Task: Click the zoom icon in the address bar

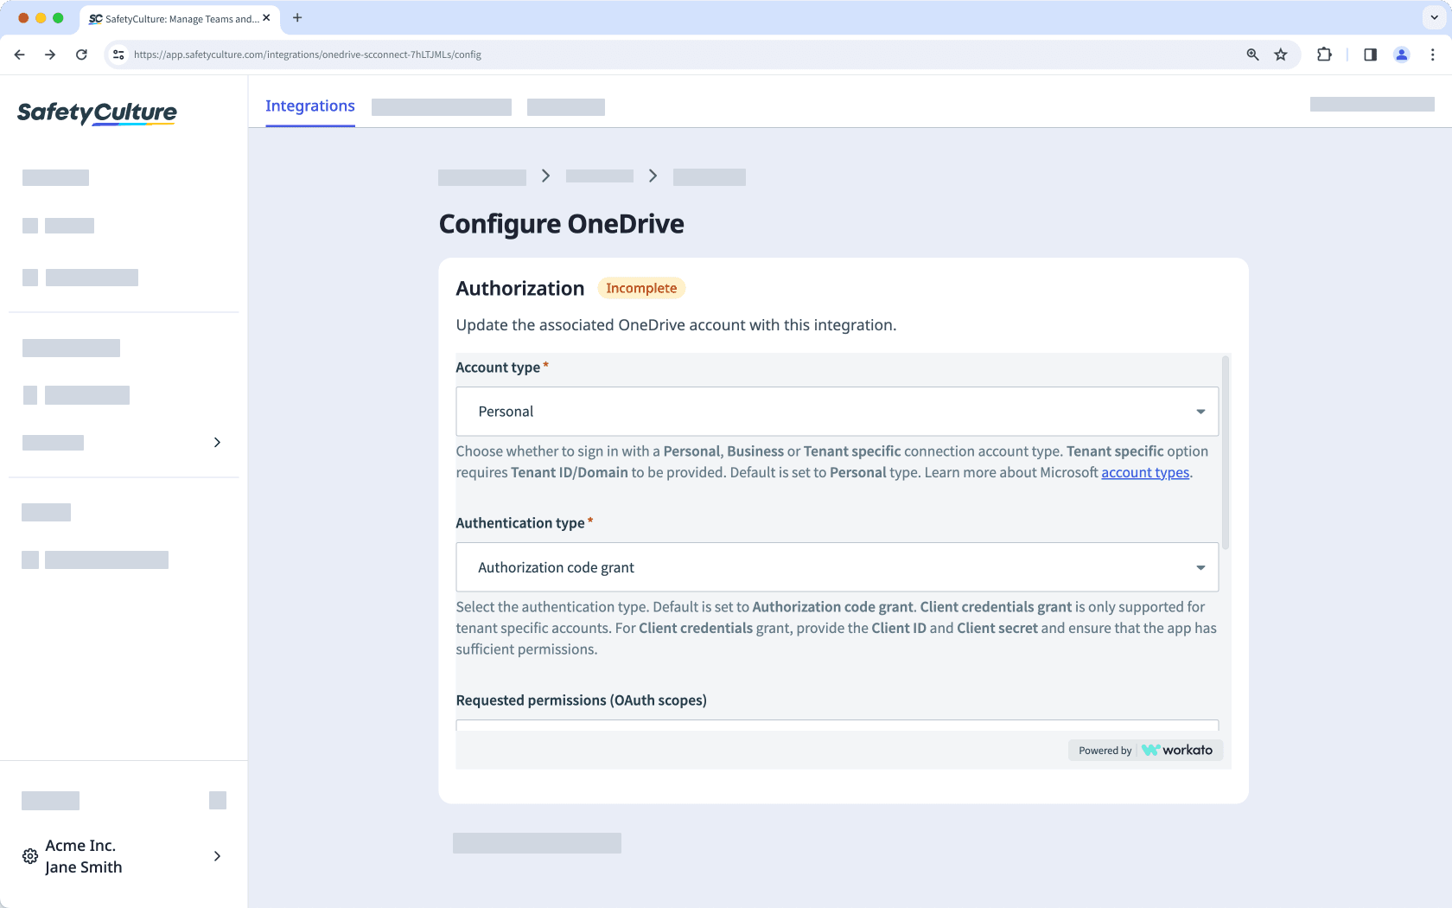Action: pyautogui.click(x=1251, y=54)
